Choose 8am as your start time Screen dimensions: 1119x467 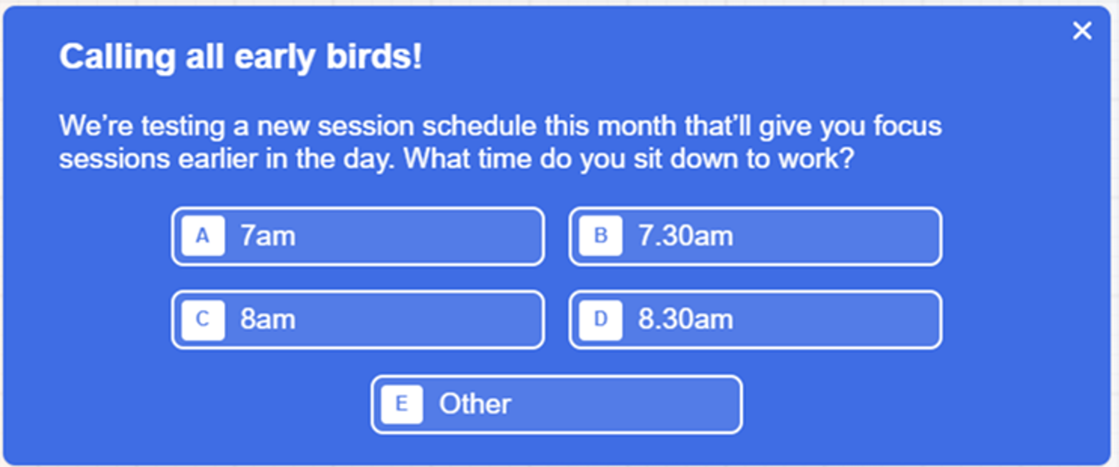point(357,320)
